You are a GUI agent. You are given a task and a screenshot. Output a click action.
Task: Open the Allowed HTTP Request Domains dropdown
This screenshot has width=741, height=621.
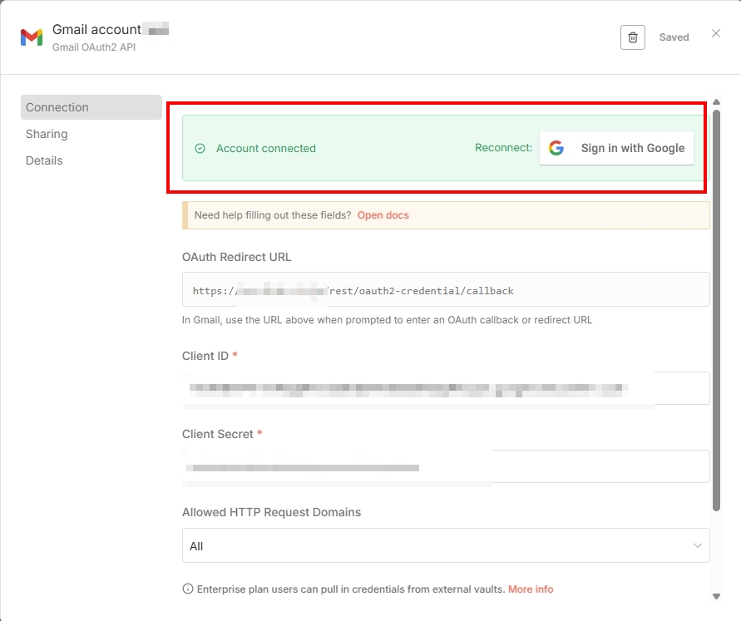click(x=447, y=545)
